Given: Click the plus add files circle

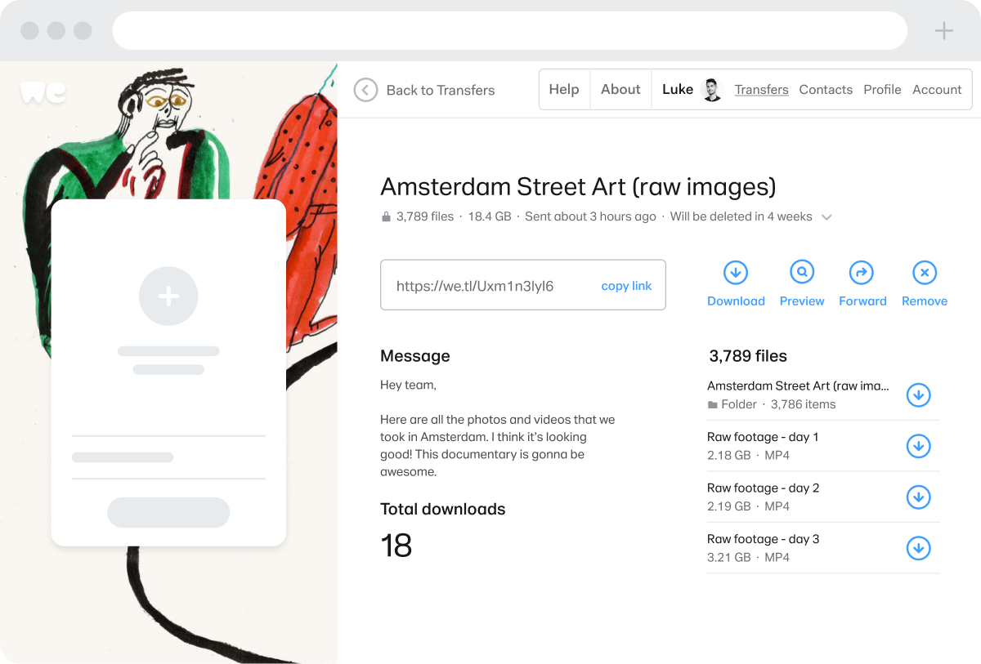Looking at the screenshot, I should (168, 296).
